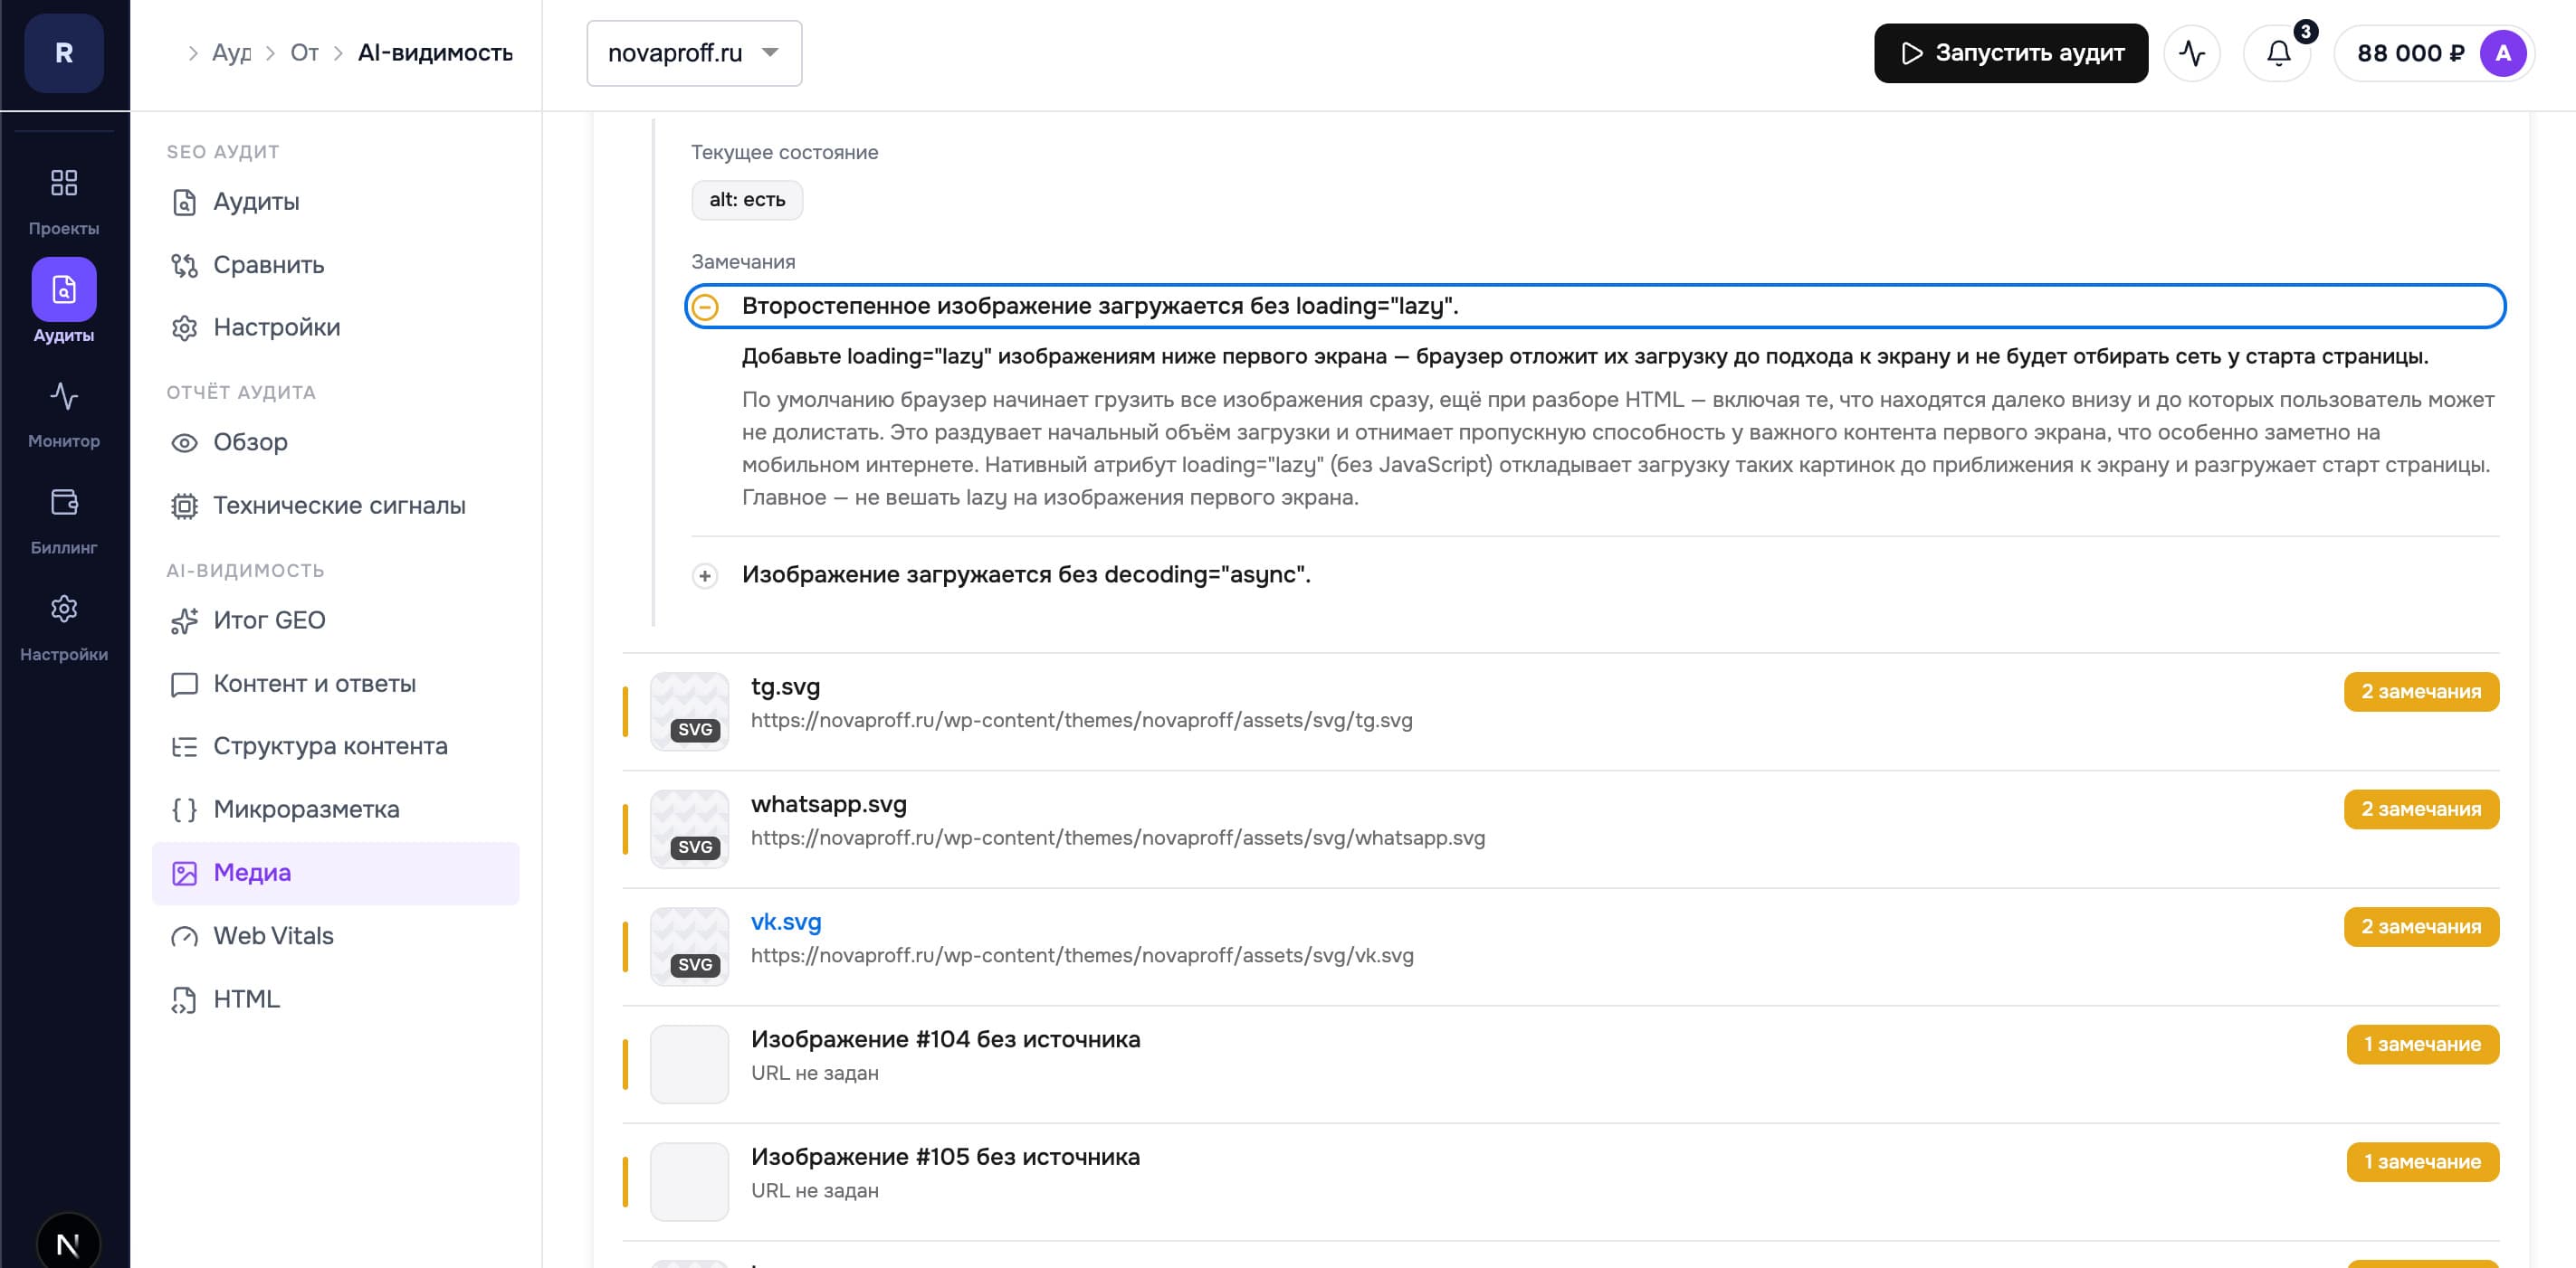The width and height of the screenshot is (2576, 1268).
Task: Click the Структура контента list icon
Action: (184, 746)
